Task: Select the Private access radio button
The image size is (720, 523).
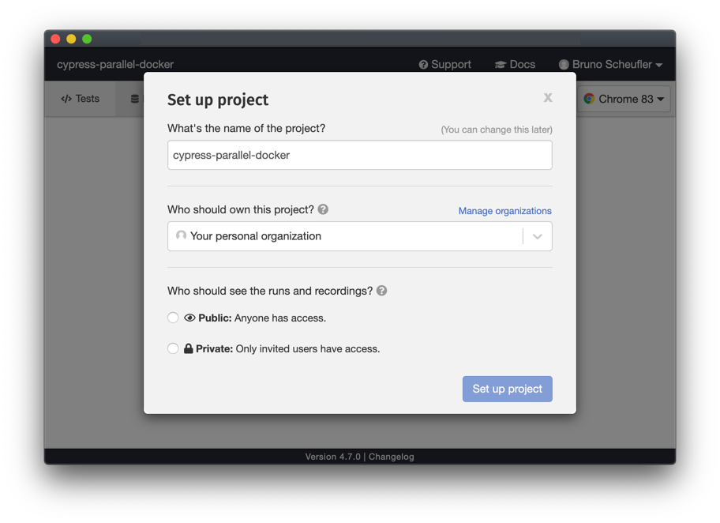Action: point(173,348)
